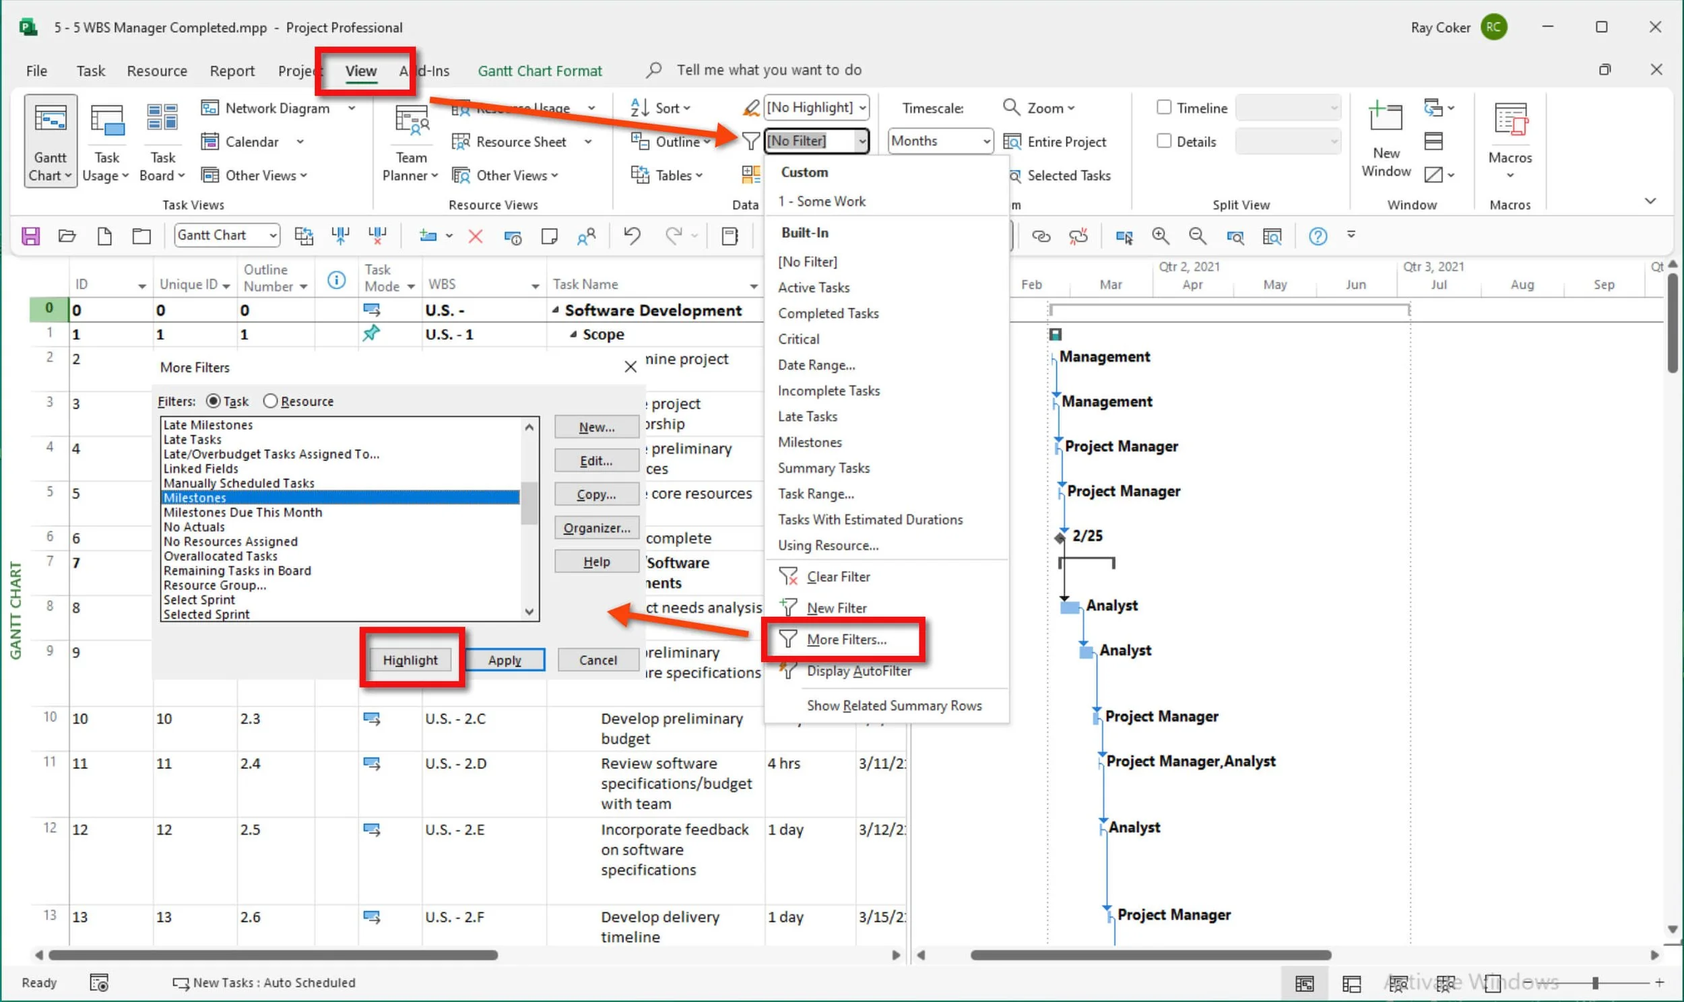Screen dimensions: 1684x1002
Task: Click the New blank document icon
Action: click(x=104, y=236)
